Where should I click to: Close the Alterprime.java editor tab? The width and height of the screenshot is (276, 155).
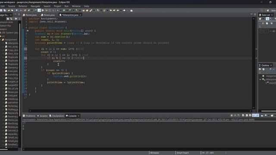(x=81, y=15)
